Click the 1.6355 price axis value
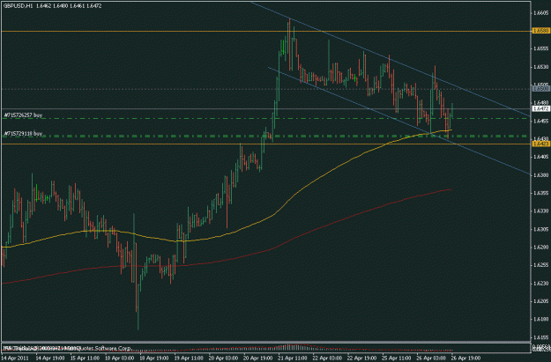 (540, 193)
